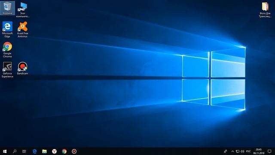Open the People icon in system tray
Viewport: 275px width, 155px height.
tap(226, 151)
